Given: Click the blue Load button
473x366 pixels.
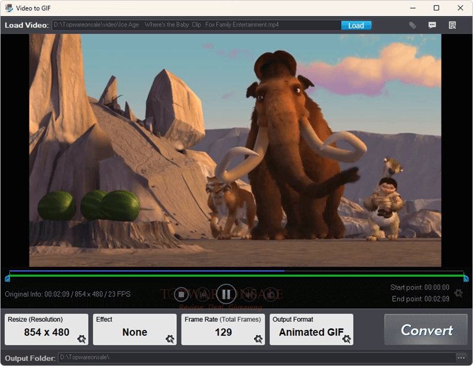Looking at the screenshot, I should pyautogui.click(x=356, y=25).
